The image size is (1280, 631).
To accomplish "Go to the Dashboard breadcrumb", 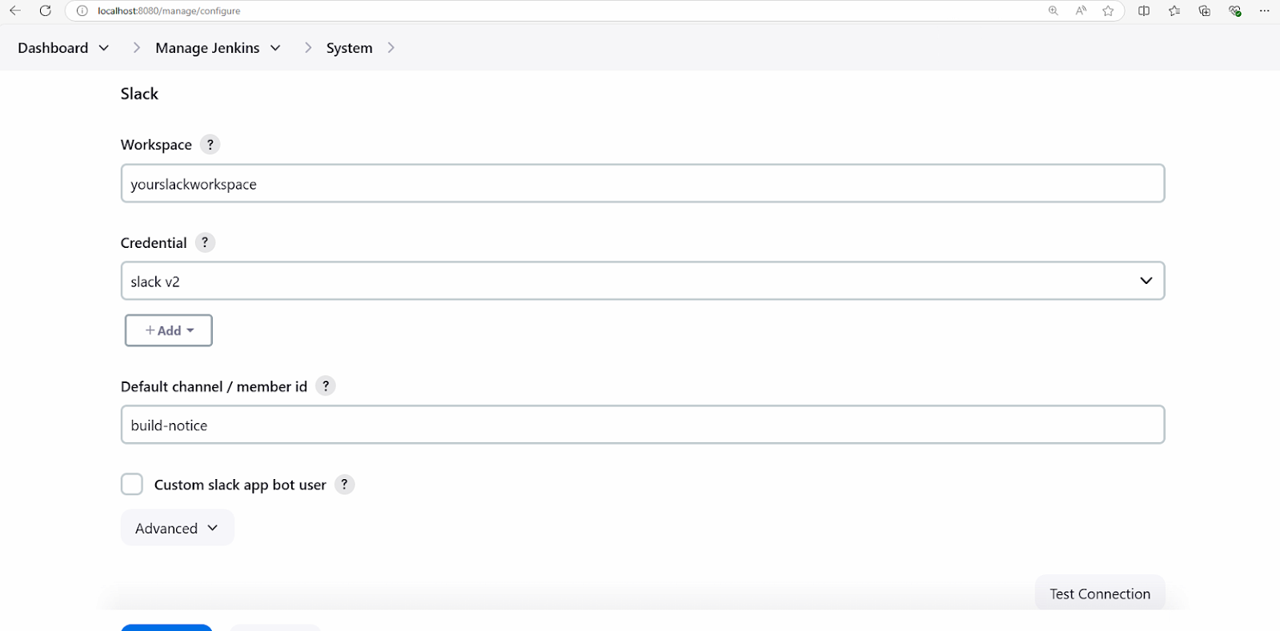I will coord(53,48).
